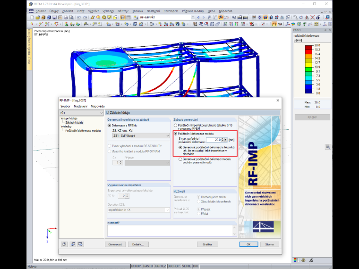The height and width of the screenshot is (269, 359).
Task: Click the Print icon in the toolbar
Action: 66,17
